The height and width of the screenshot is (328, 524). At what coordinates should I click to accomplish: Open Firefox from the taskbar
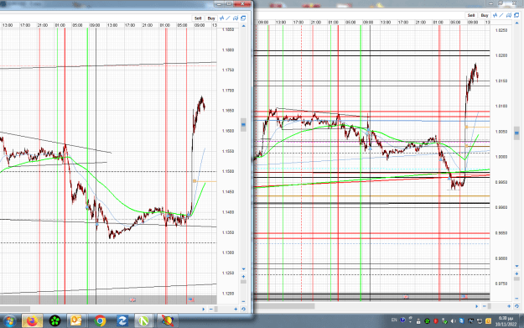click(x=33, y=321)
